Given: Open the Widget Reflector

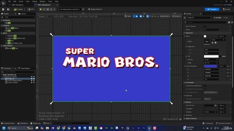Looking at the screenshot, I should 95,9.
